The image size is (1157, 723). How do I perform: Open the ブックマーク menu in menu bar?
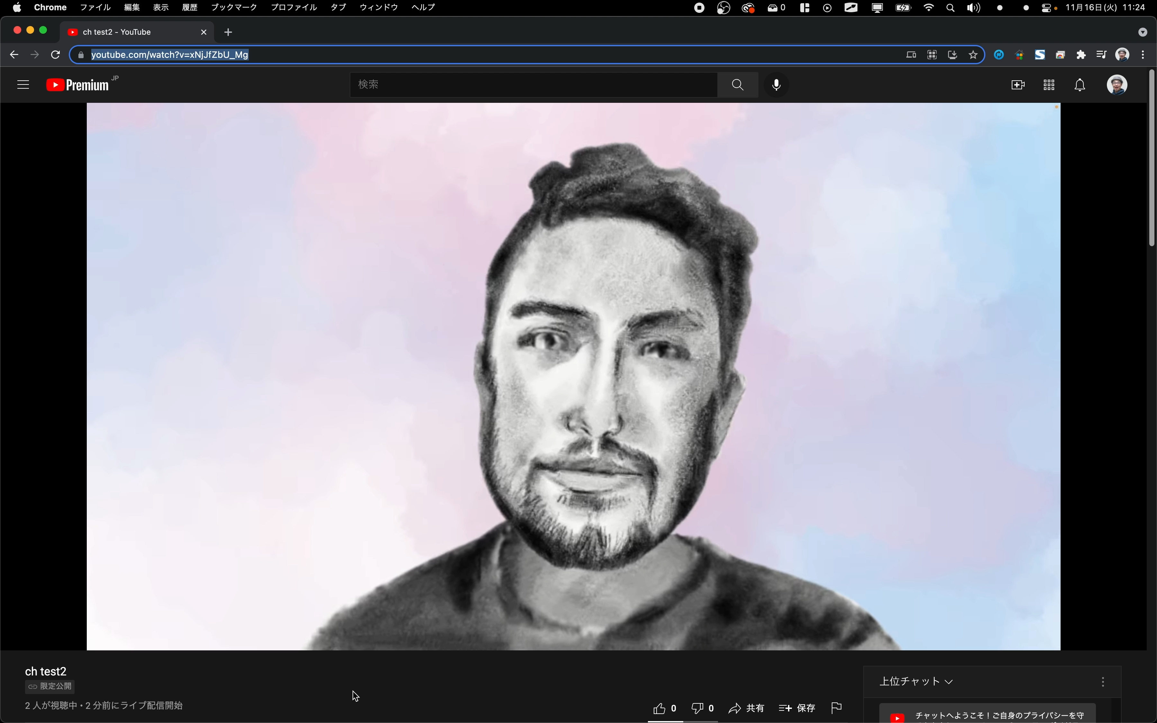(x=234, y=8)
